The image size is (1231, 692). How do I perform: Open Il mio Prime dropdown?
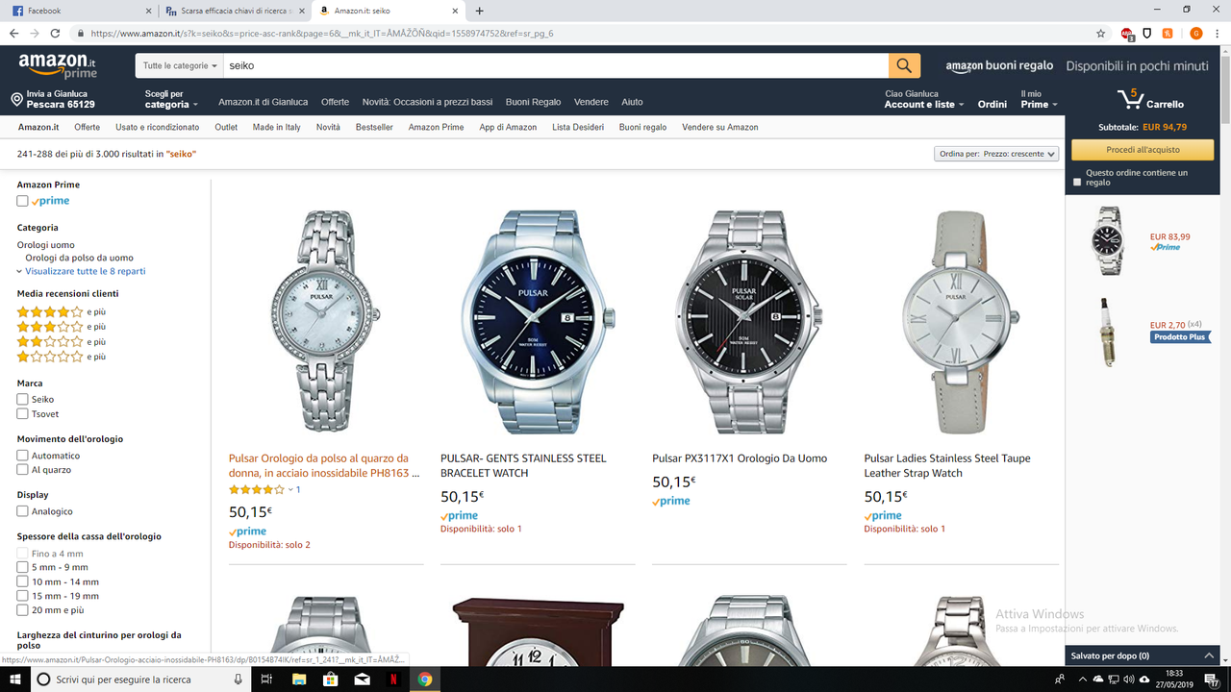point(1039,99)
